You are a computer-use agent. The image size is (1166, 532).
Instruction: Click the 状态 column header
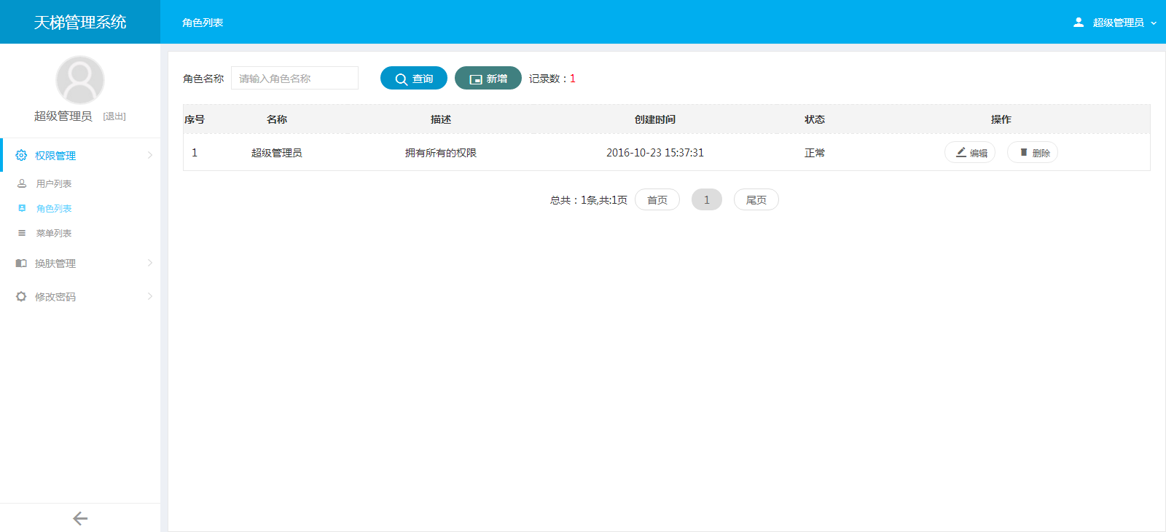[x=815, y=119]
